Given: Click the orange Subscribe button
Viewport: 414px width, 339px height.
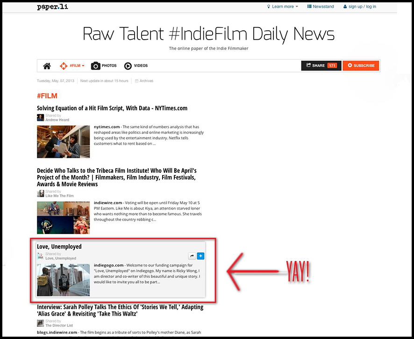Looking at the screenshot, I should coord(361,66).
